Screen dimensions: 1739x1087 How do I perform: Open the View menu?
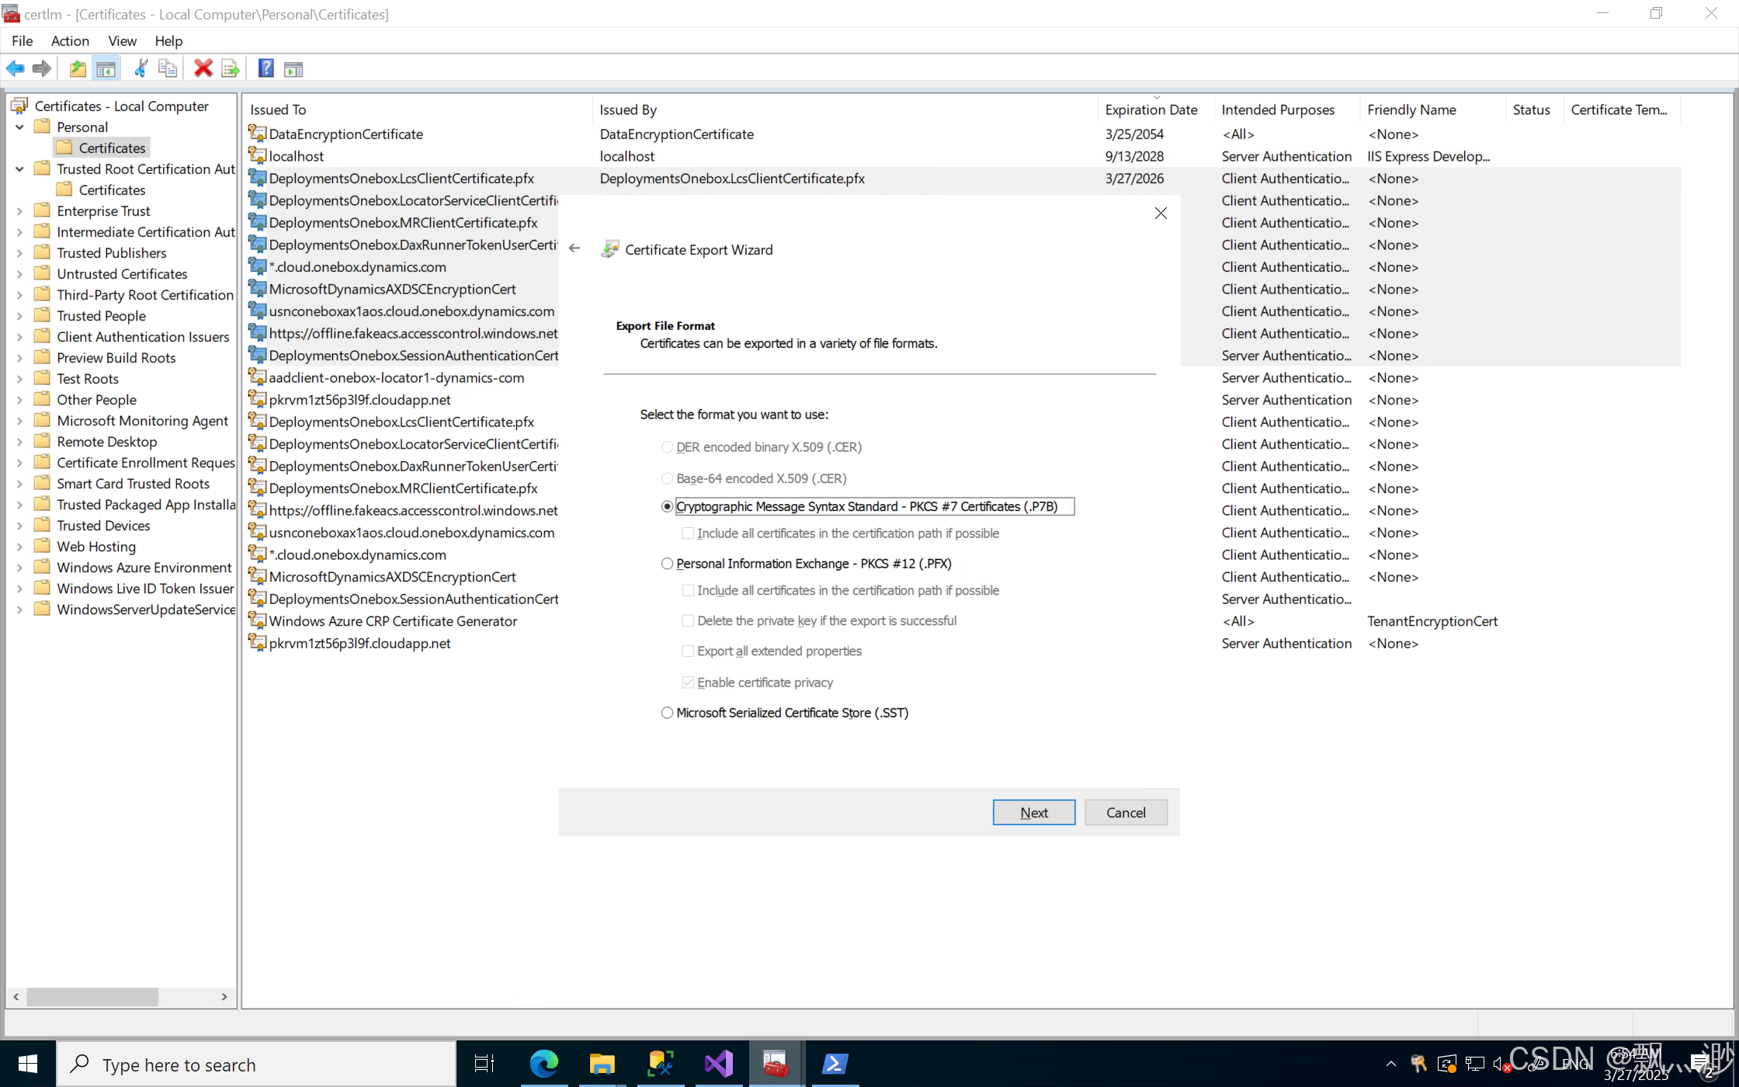click(x=122, y=41)
